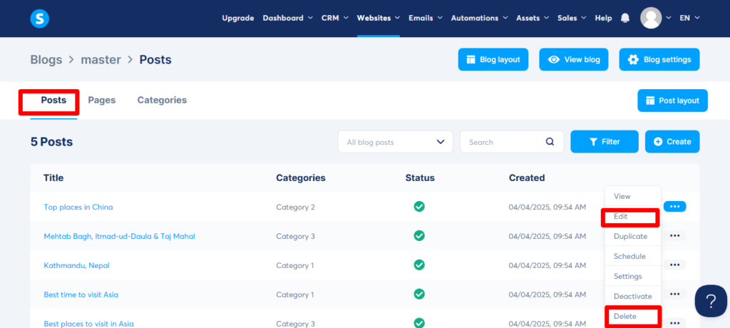Switch to the Pages tab
The image size is (730, 328).
click(x=101, y=100)
